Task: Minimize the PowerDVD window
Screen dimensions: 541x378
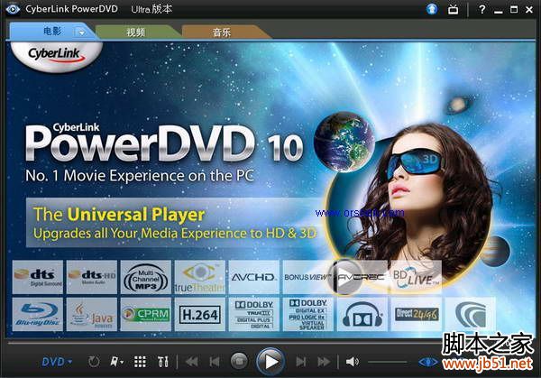Action: click(x=498, y=10)
